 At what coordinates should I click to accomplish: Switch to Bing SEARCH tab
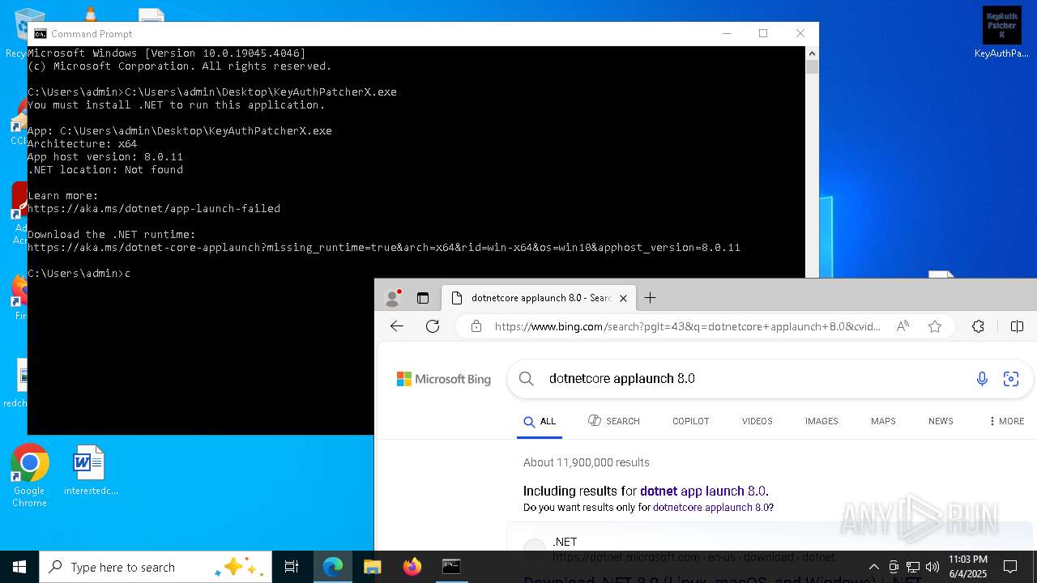tap(614, 421)
